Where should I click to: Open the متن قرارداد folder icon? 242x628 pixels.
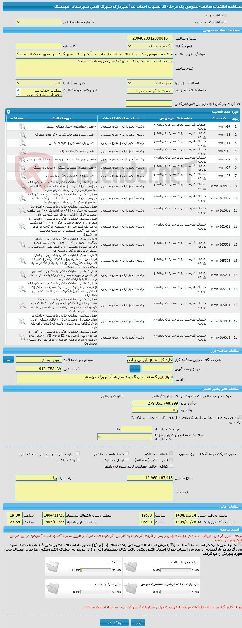pyautogui.click(x=131, y=588)
